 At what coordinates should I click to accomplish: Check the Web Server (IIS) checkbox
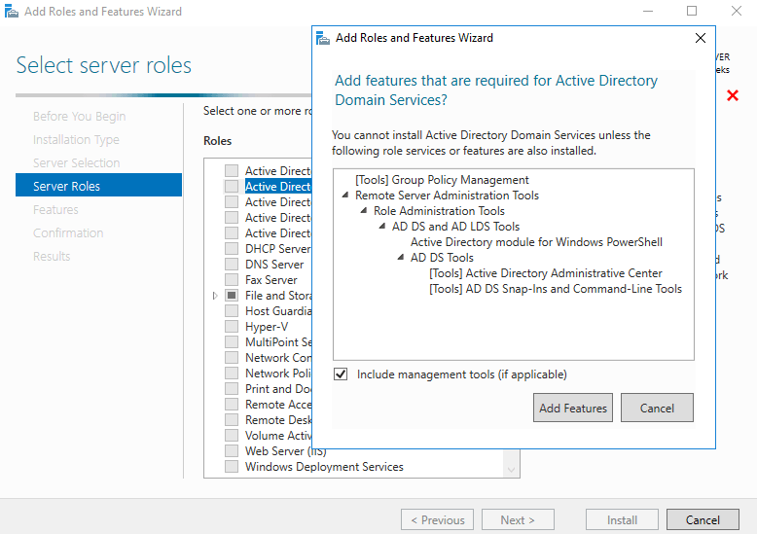232,450
